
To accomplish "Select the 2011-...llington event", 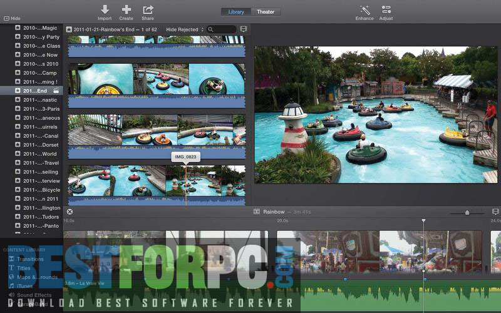I will (x=41, y=208).
